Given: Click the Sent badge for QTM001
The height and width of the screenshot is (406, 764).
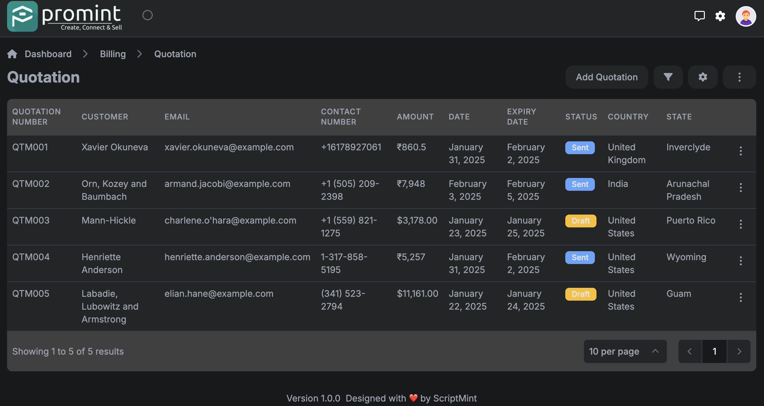Looking at the screenshot, I should tap(580, 148).
